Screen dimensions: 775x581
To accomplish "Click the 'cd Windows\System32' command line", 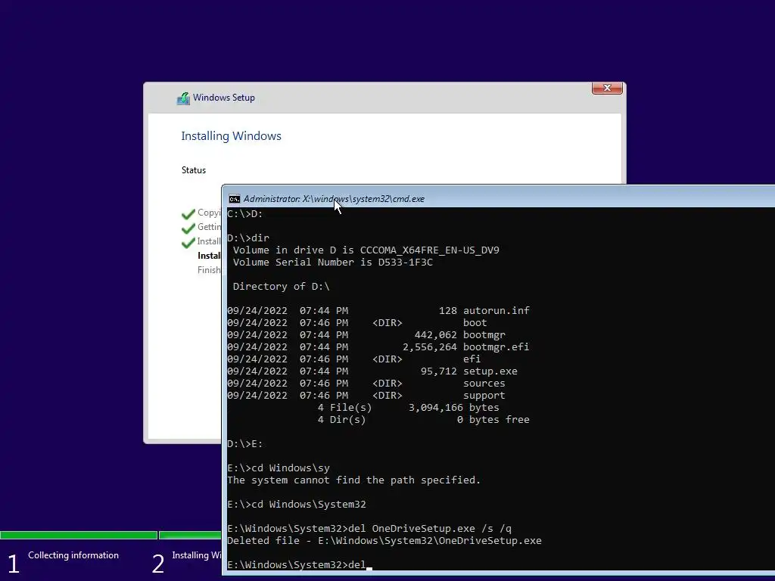I will pyautogui.click(x=297, y=505).
